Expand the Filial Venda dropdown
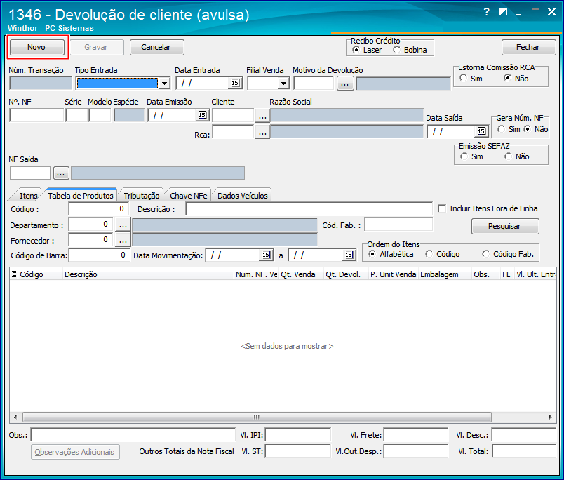This screenshot has height=480, width=564. pyautogui.click(x=284, y=83)
